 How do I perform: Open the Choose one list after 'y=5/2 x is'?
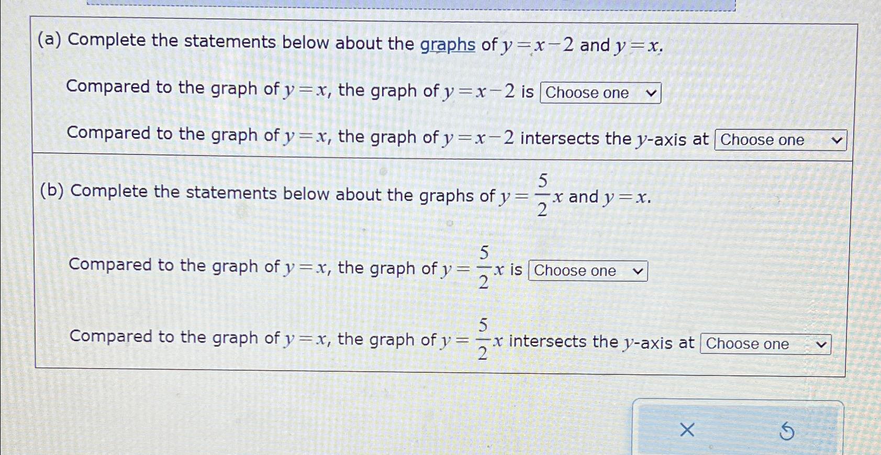pos(587,271)
